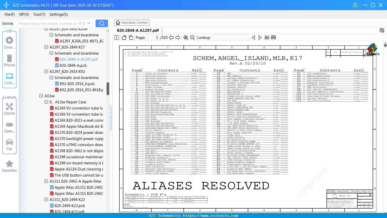Click the XZZ Schematics app logo
The width and height of the screenshot is (387, 218).
[x=6, y=5]
